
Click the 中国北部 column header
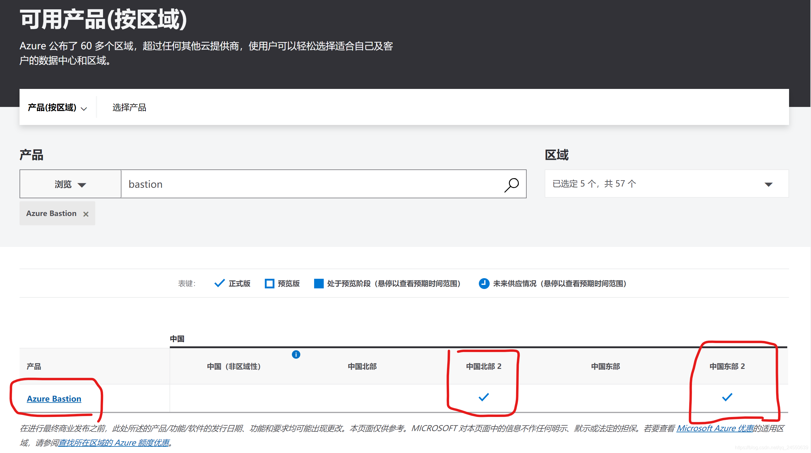(362, 366)
